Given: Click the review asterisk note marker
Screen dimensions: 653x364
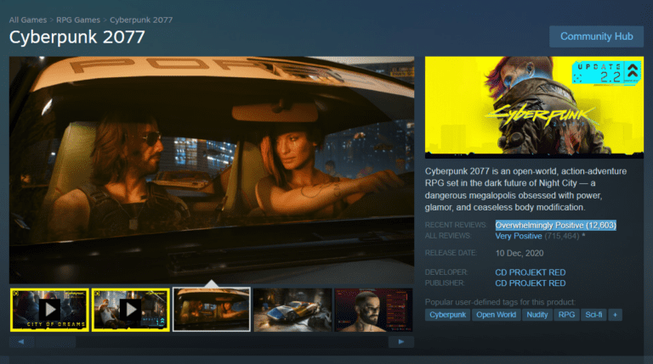Looking at the screenshot, I should (584, 235).
